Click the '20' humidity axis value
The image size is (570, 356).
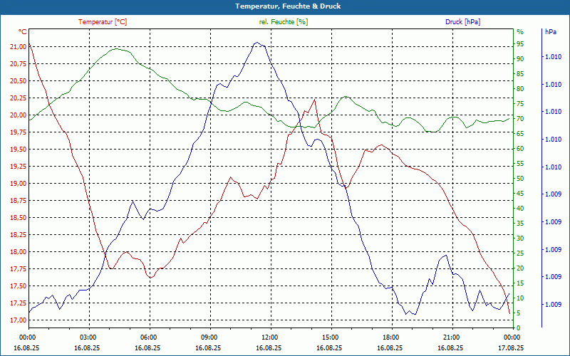pyautogui.click(x=520, y=268)
